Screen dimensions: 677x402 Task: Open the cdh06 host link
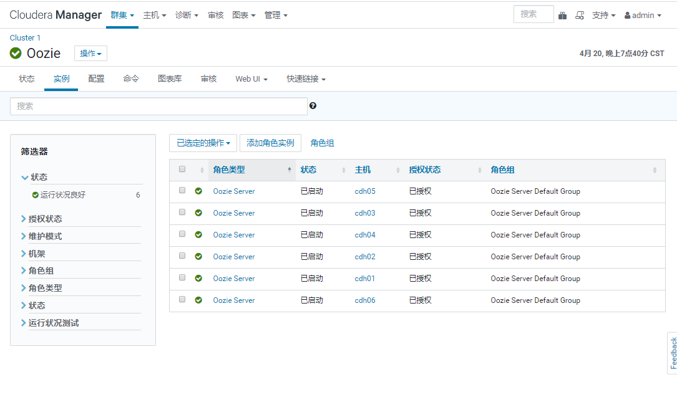tap(365, 300)
